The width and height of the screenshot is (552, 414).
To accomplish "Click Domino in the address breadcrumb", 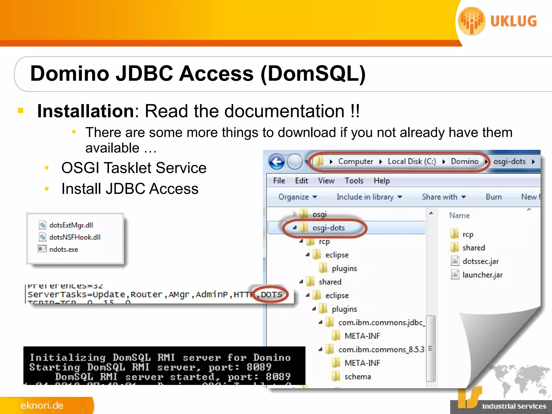I will 465,161.
